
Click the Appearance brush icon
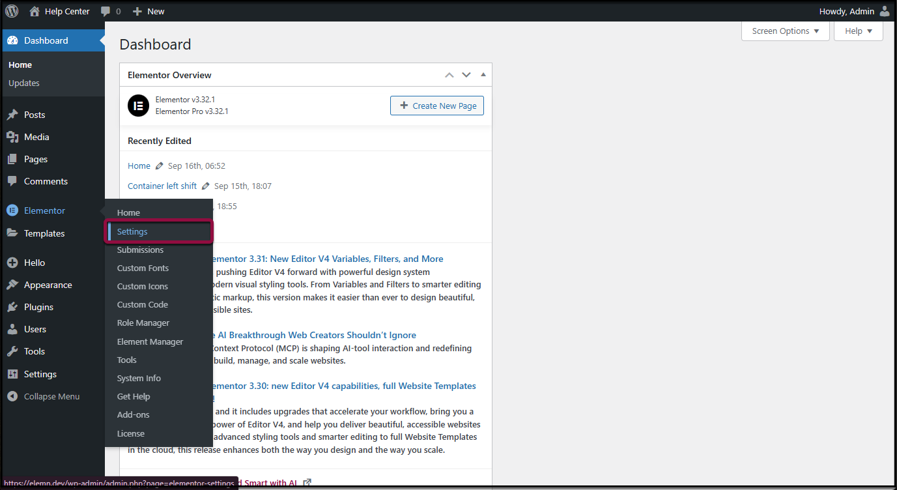[x=14, y=285]
